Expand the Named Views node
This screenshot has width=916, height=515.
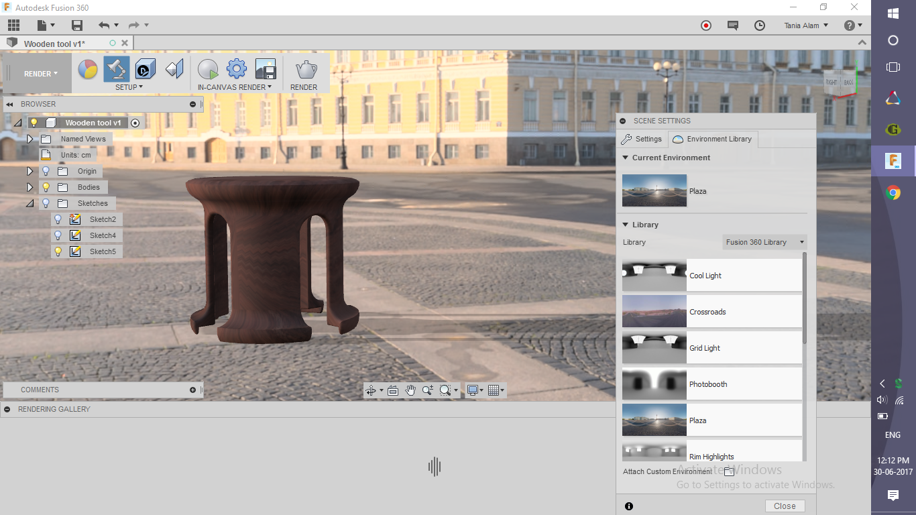[30, 139]
